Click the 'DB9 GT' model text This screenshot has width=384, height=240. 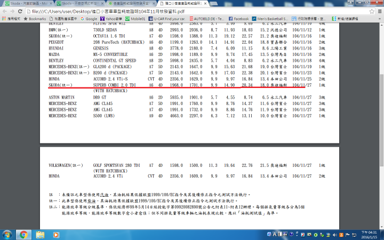click(99, 97)
